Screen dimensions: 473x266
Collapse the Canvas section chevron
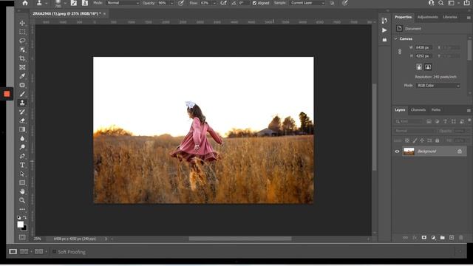[x=396, y=39]
